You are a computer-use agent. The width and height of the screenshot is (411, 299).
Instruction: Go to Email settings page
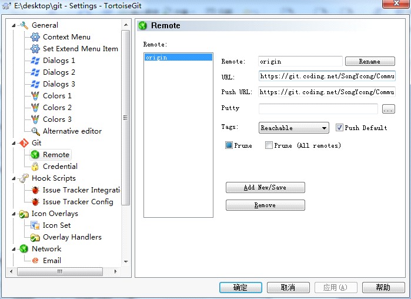[52, 261]
